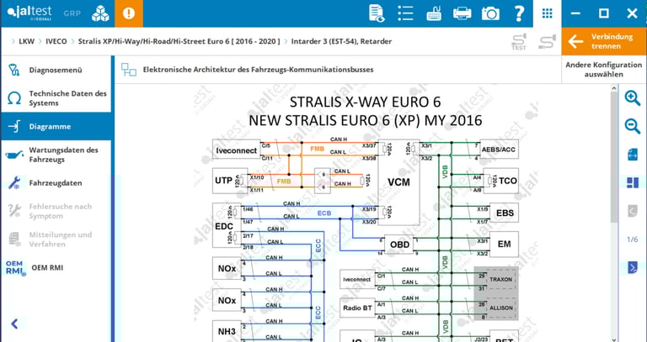Click the grey connector cable icon

[x=547, y=41]
